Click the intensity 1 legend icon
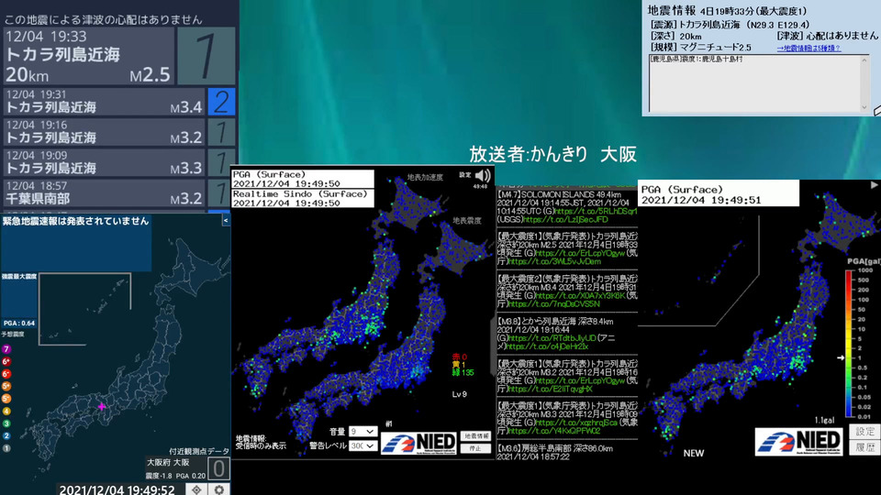 (x=6, y=448)
